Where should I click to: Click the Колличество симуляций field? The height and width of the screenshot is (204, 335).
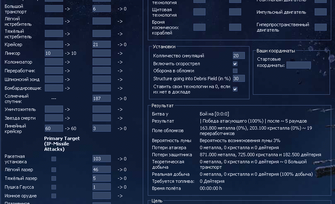click(x=238, y=56)
